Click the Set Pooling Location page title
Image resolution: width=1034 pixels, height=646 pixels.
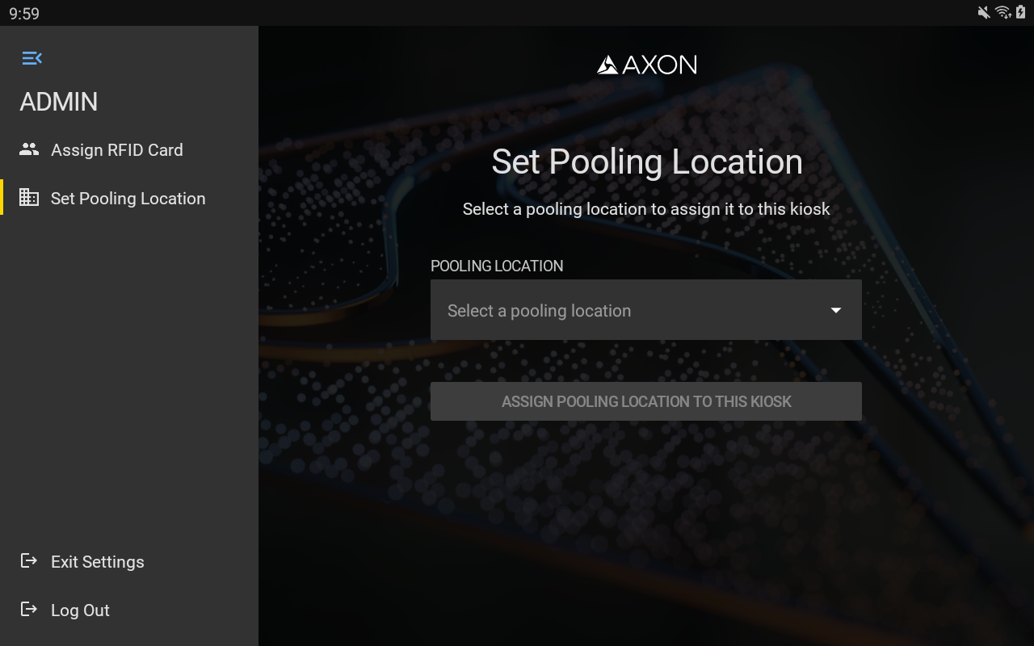tap(646, 161)
